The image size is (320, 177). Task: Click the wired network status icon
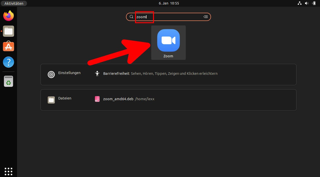click(299, 3)
